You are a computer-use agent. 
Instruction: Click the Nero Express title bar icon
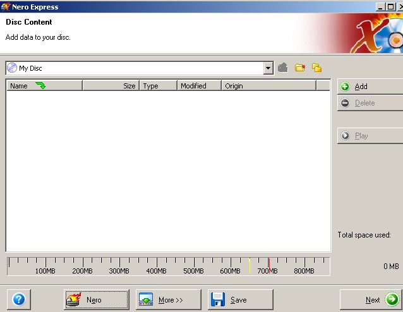point(6,7)
